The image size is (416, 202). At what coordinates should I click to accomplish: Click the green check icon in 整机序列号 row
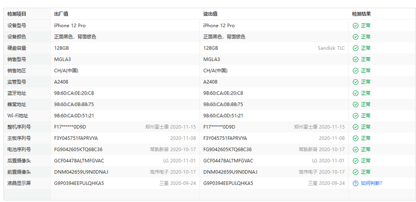355,127
